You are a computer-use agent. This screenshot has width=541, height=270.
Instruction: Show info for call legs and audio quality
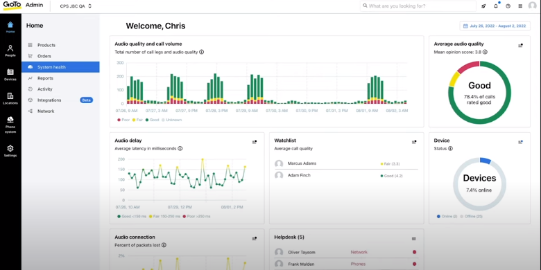coord(202,53)
